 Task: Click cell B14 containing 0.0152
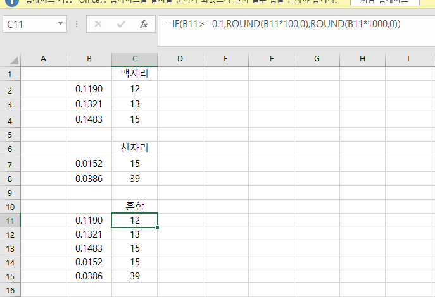(89, 262)
